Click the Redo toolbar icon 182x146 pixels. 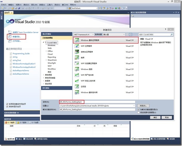pyautogui.click(x=38, y=8)
